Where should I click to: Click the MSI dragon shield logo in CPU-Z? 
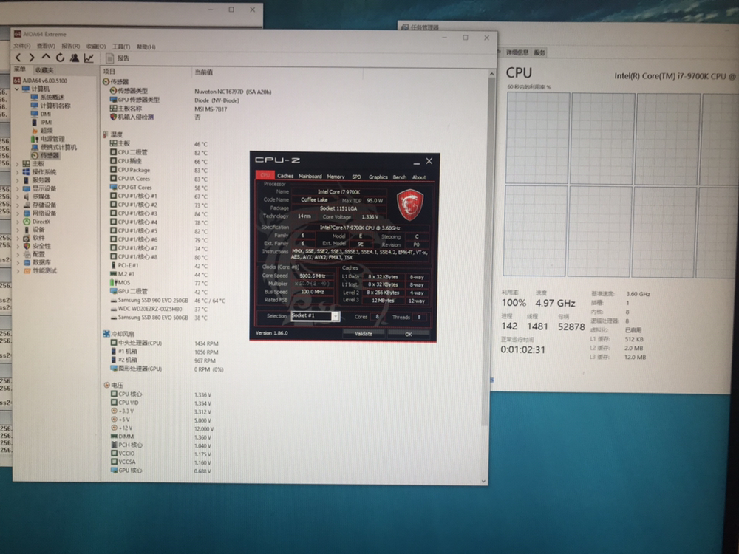point(409,204)
